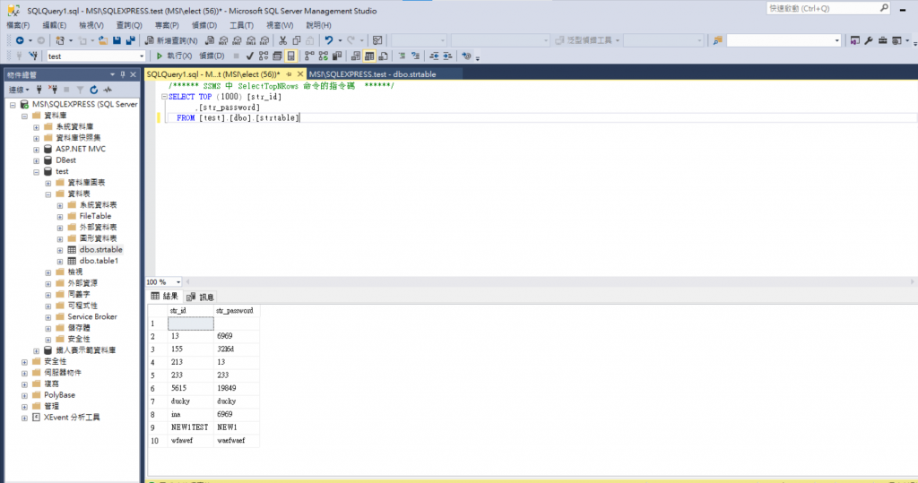Click the cell containing NEW1TEST

191,427
